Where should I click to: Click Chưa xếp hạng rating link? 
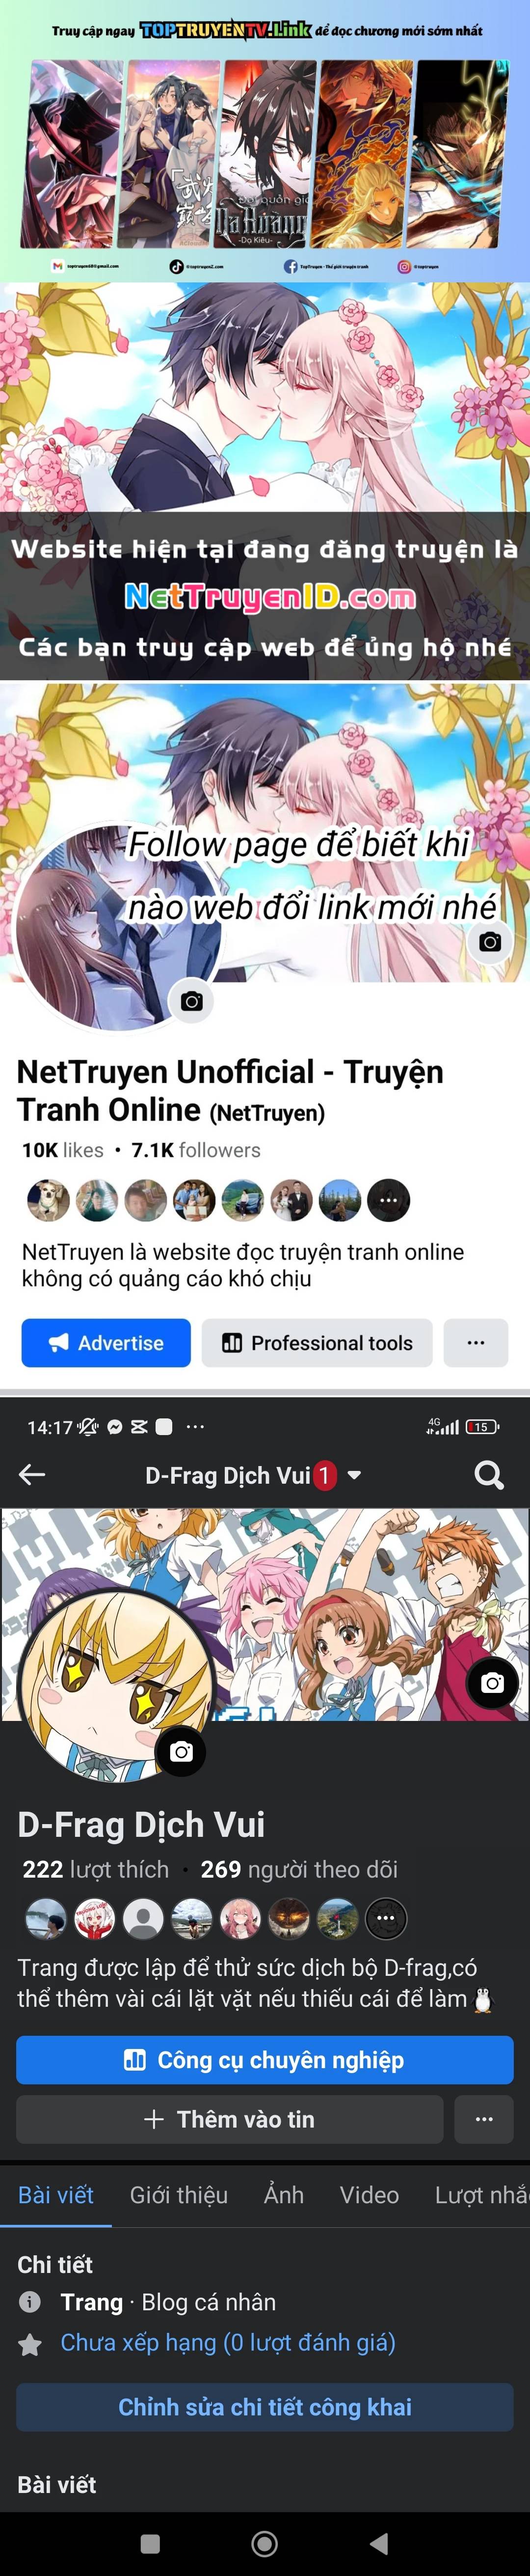pyautogui.click(x=228, y=2342)
